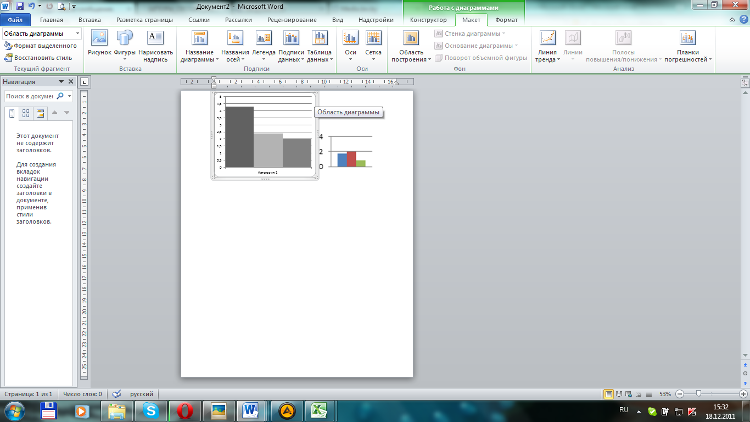
Task: Switch to Full Screen Reading view
Action: pyautogui.click(x=619, y=394)
